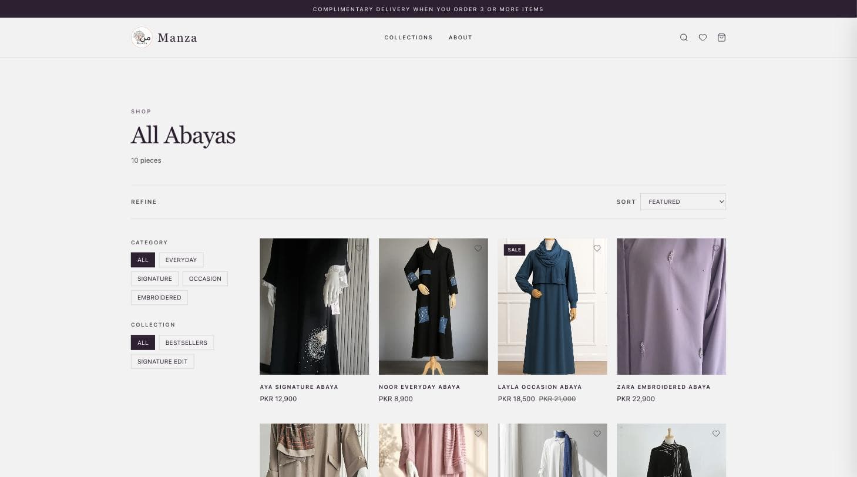Image resolution: width=857 pixels, height=477 pixels.
Task: Click the Refine label
Action: (144, 202)
